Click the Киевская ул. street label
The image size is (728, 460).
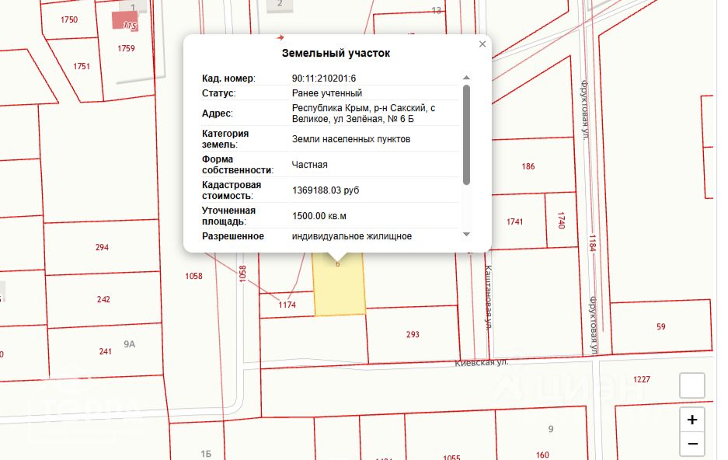point(481,363)
